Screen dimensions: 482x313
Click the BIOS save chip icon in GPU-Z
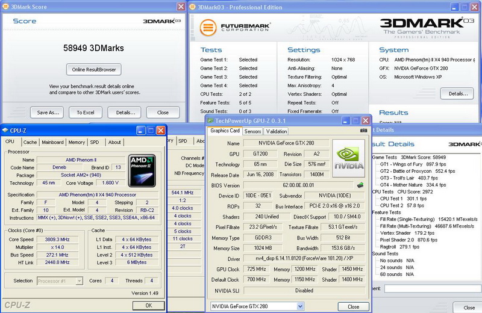click(x=360, y=185)
